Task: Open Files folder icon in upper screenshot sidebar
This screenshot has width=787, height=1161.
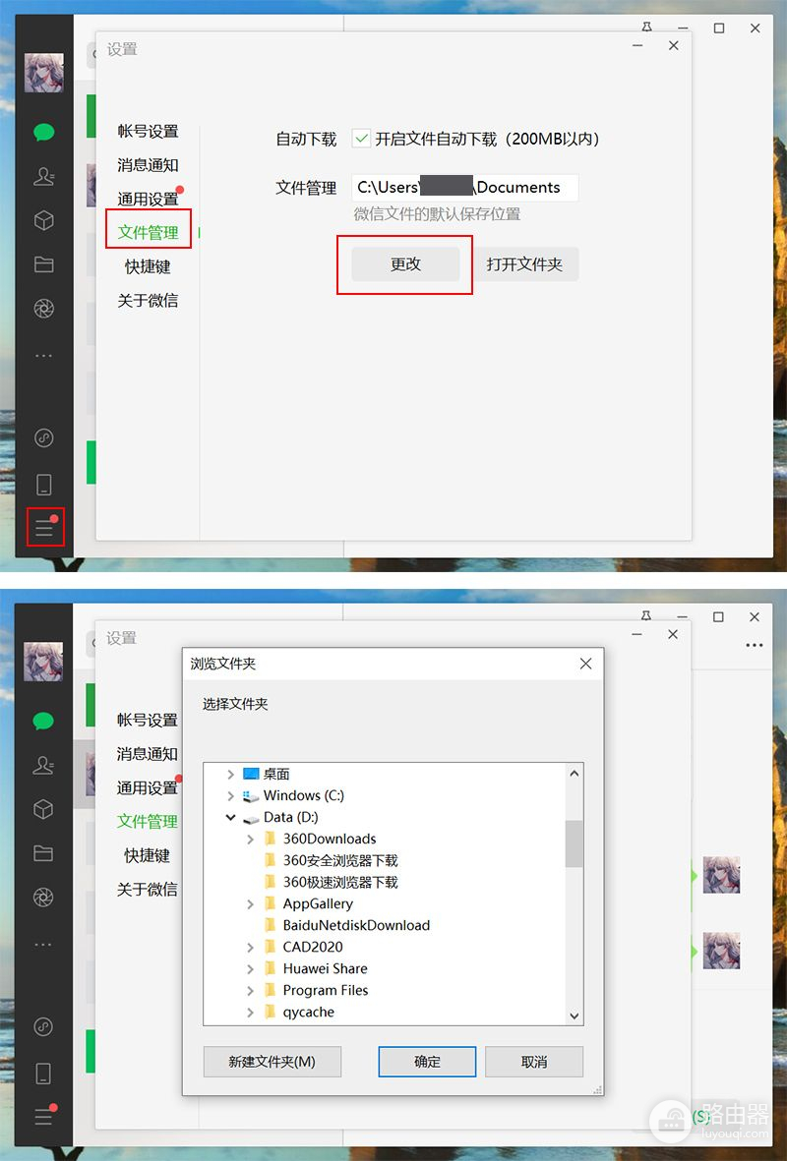Action: (43, 264)
